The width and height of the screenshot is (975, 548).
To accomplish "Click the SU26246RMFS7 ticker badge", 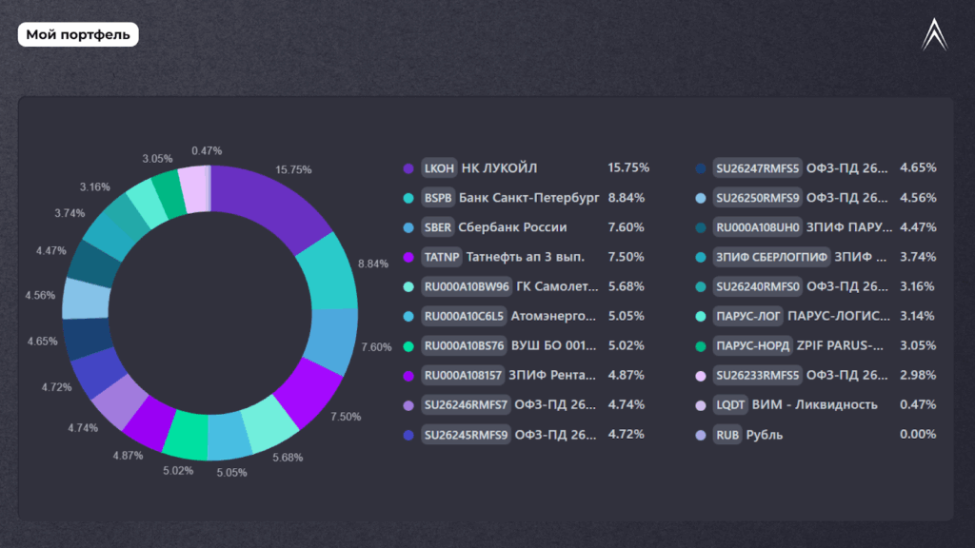I will 466,405.
